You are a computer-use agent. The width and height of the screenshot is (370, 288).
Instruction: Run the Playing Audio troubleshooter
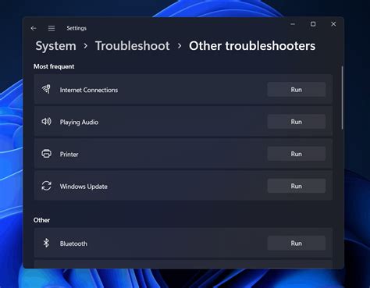(x=297, y=122)
